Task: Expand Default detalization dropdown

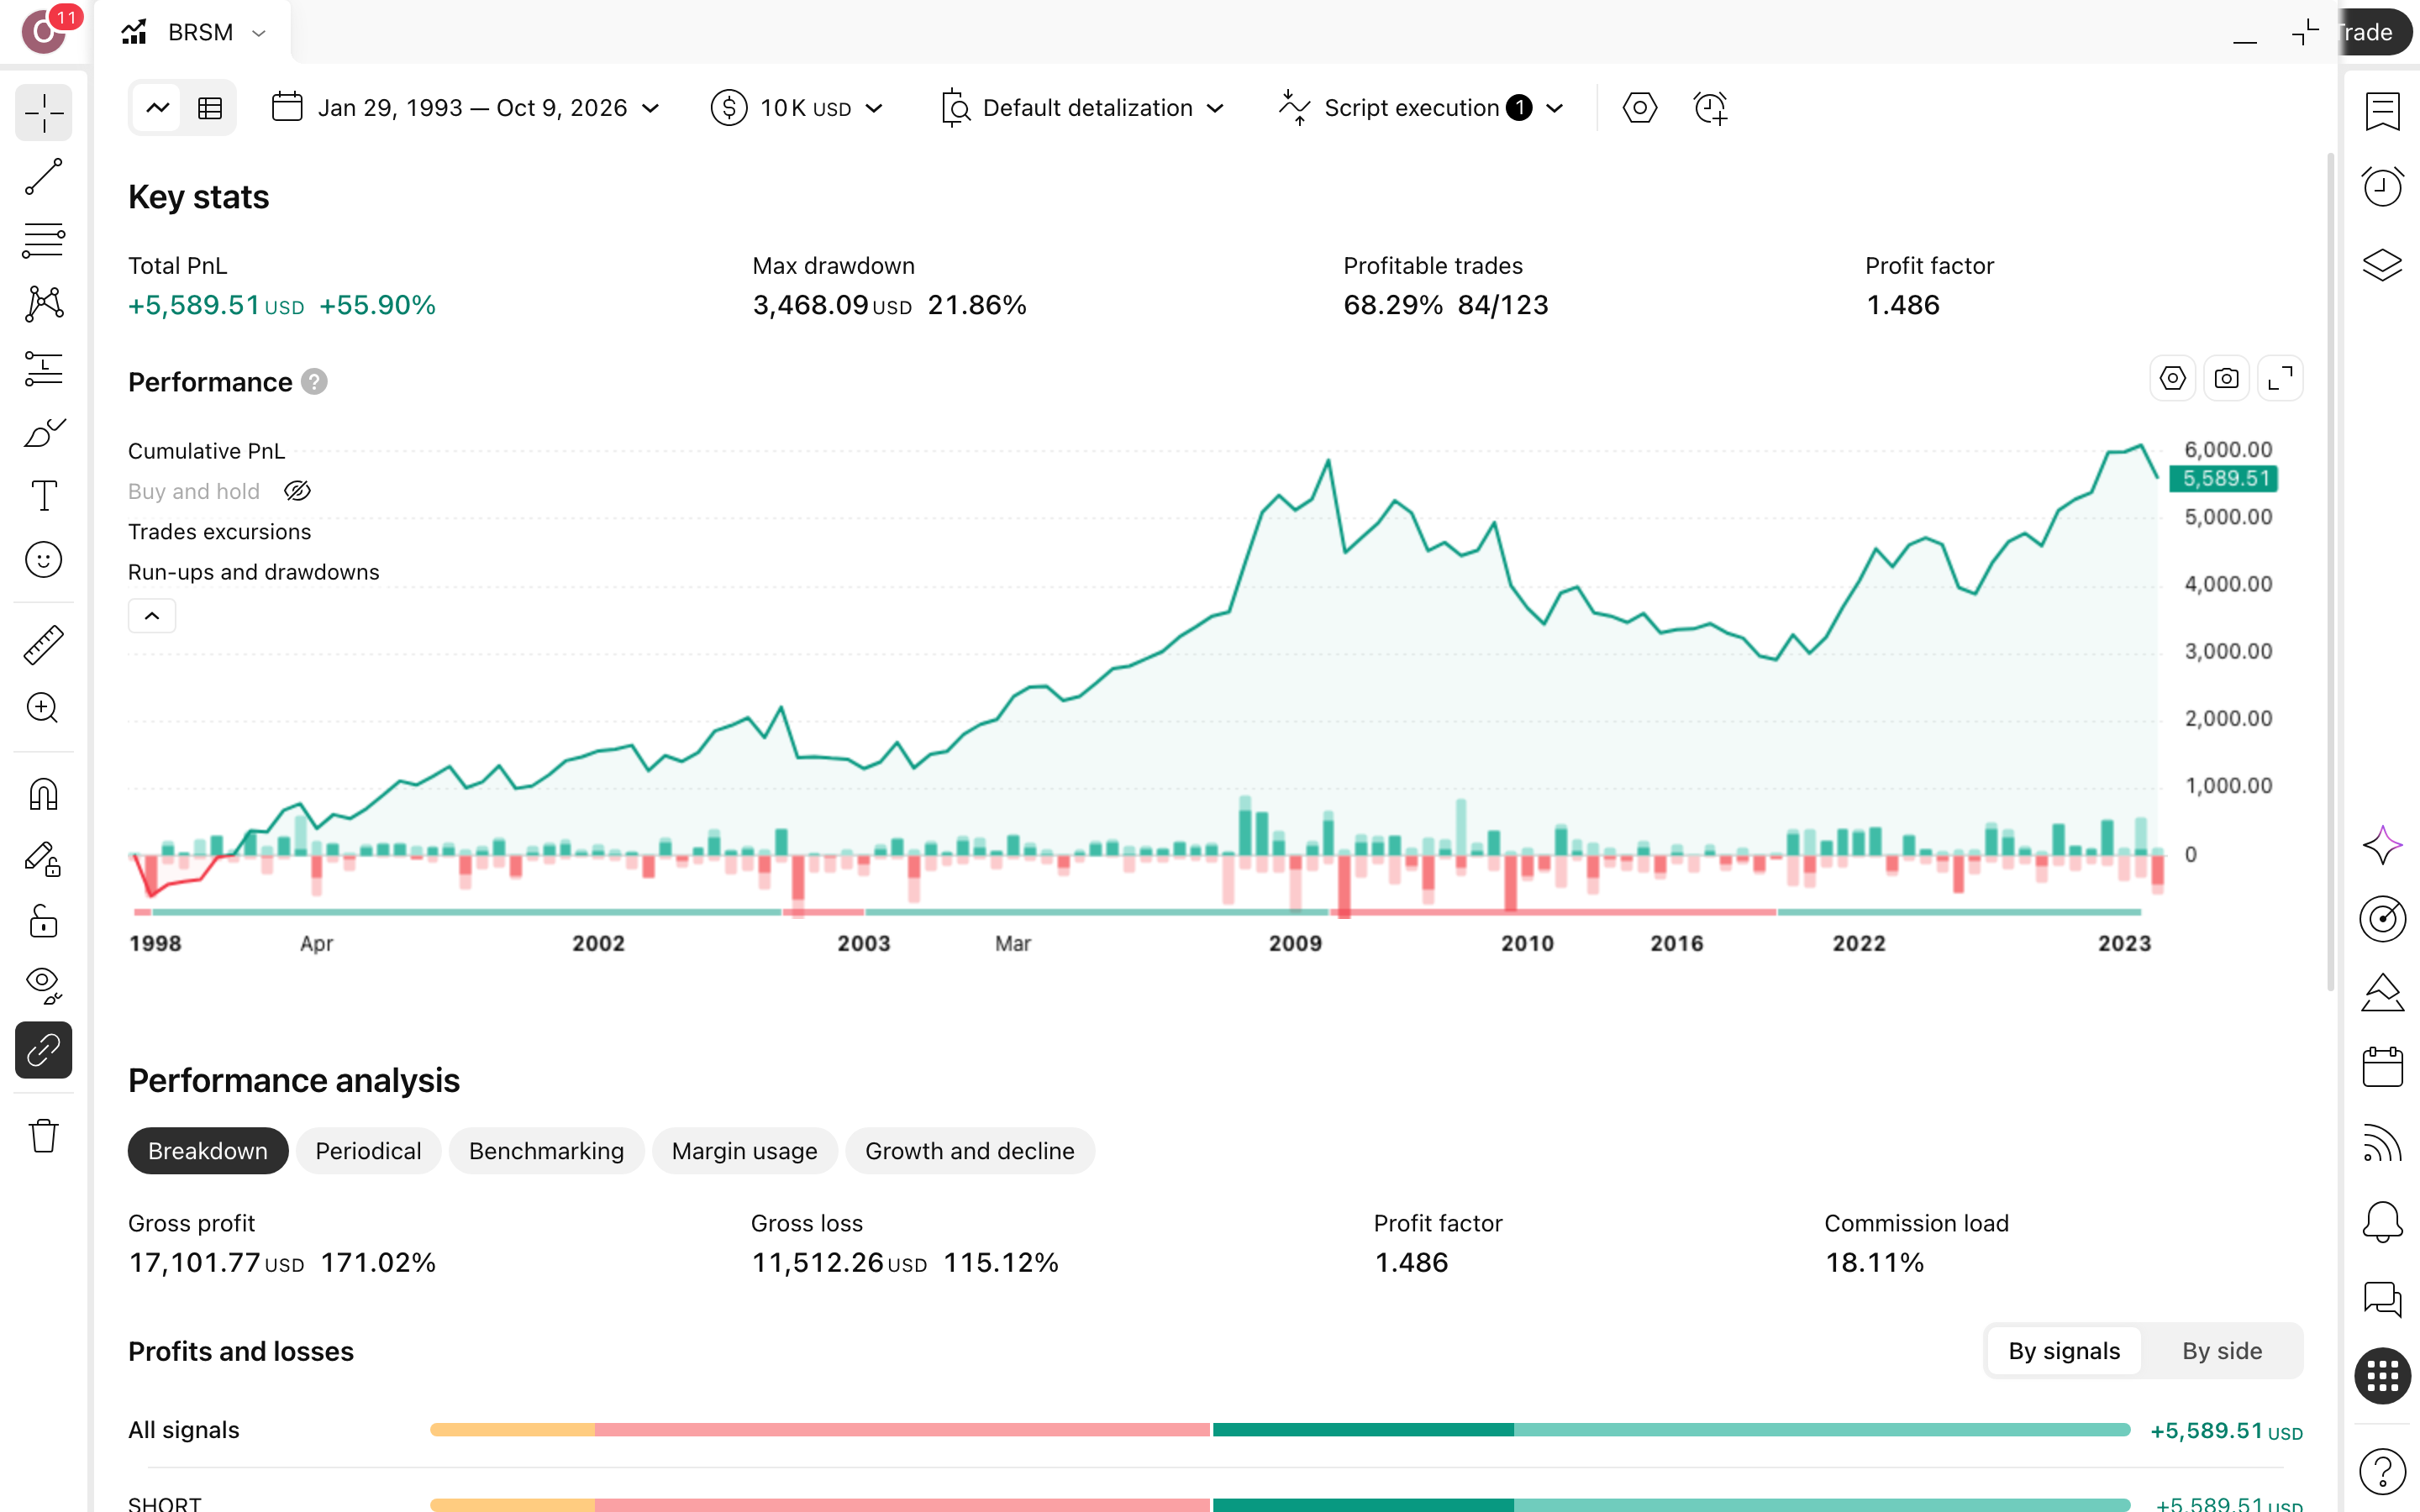Action: [x=1082, y=108]
